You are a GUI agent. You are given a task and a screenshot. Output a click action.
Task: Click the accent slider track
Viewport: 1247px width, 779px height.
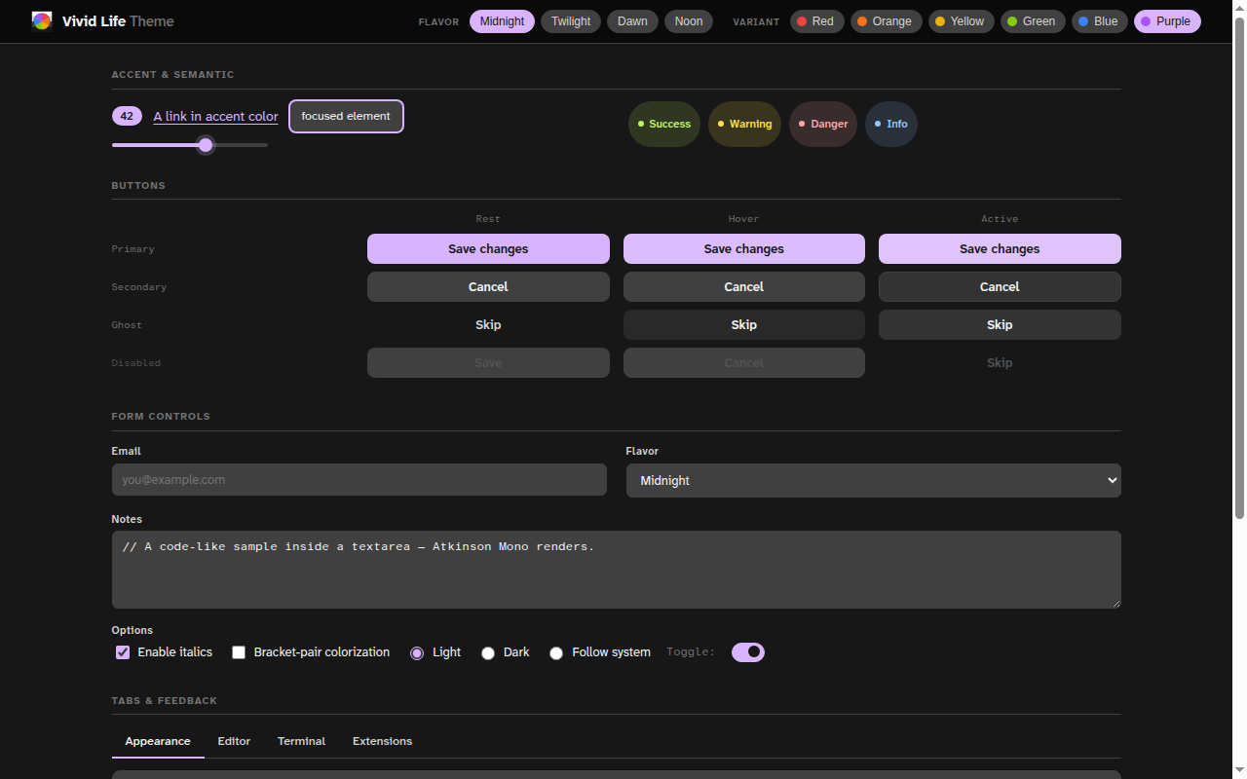pos(190,145)
